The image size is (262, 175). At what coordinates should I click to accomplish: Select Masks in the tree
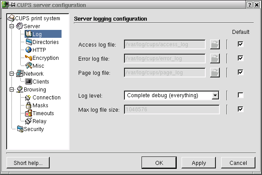(x=40, y=105)
